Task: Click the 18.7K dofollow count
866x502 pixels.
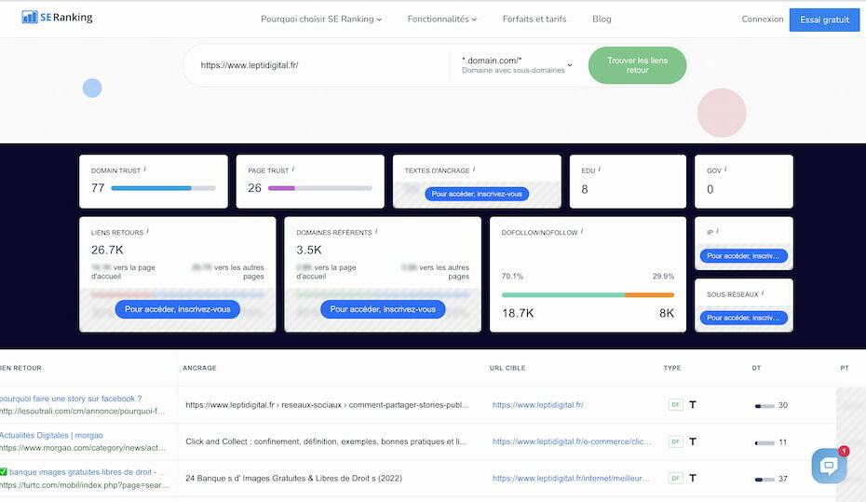Action: coord(518,313)
